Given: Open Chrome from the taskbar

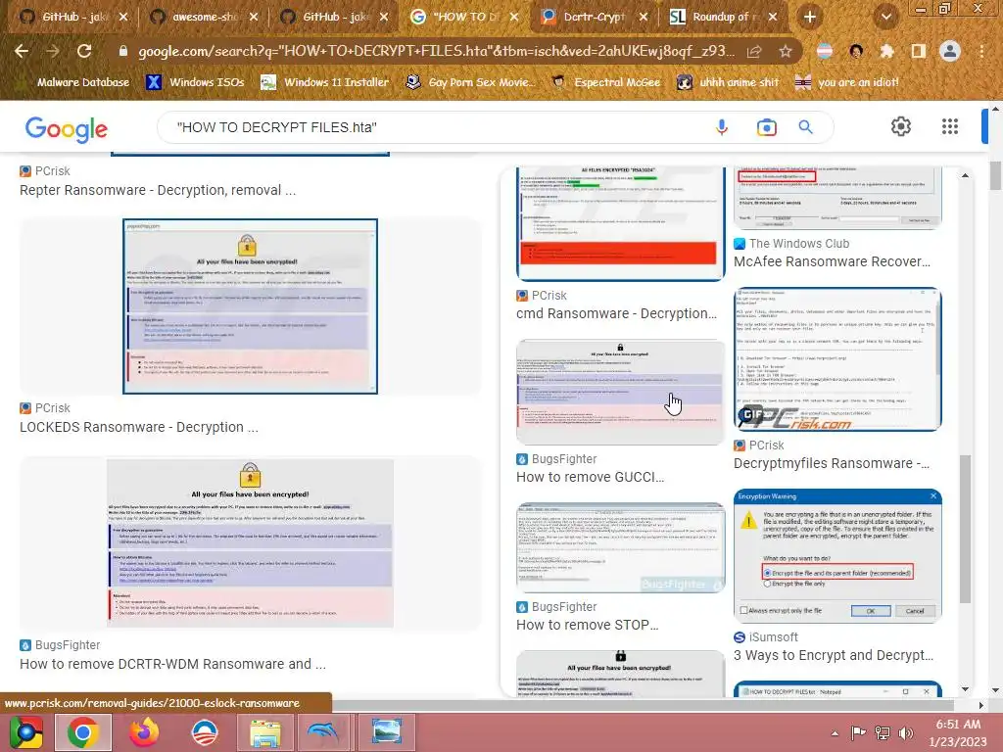Looking at the screenshot, I should [82, 732].
